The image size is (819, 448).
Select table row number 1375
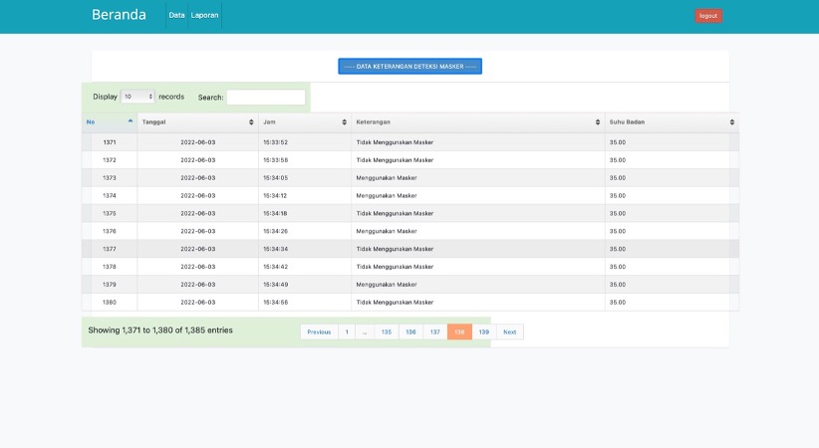pyautogui.click(x=410, y=214)
